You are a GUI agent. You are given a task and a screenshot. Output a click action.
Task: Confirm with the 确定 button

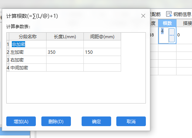[96, 121]
